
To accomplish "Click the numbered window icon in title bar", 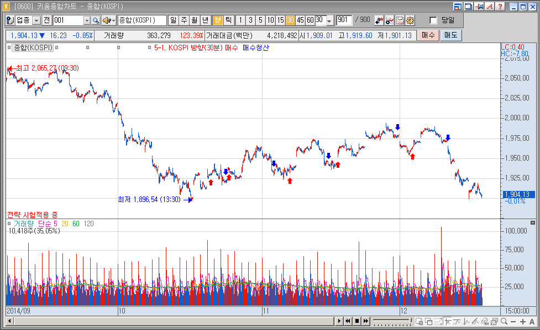I will [6, 7].
